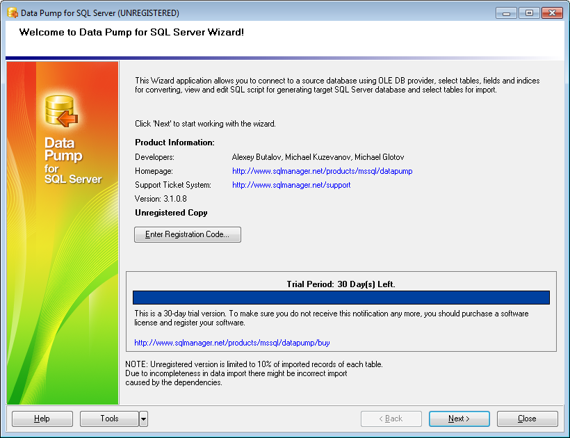
Task: Open the Homepage datapump product link
Action: point(322,171)
